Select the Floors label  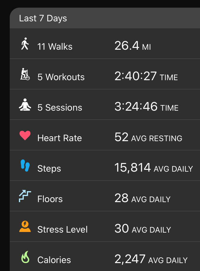pos(50,199)
